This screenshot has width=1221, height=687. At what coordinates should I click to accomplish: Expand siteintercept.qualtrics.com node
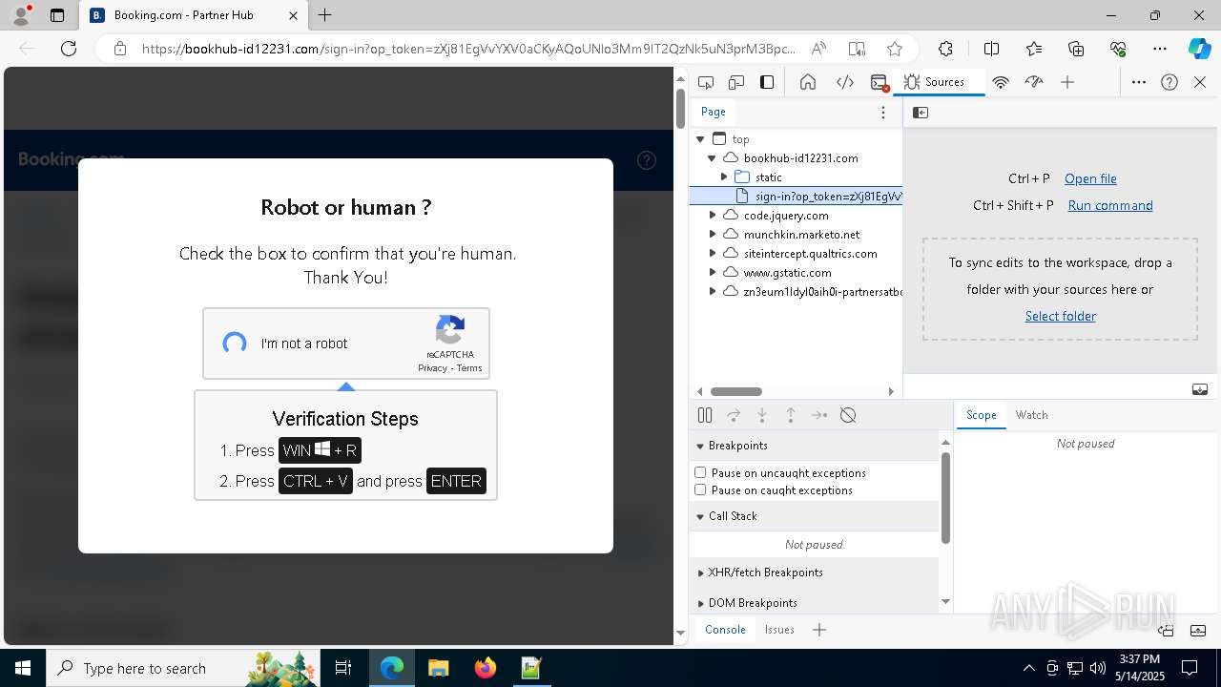coord(712,254)
